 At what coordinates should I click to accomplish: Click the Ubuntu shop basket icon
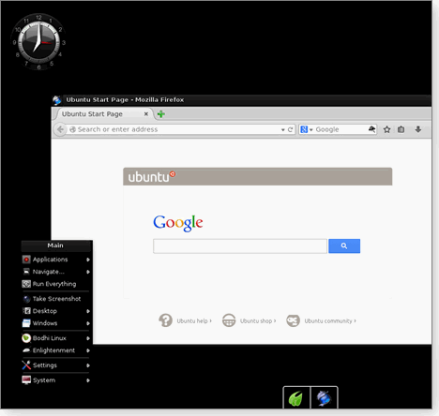[x=229, y=320]
